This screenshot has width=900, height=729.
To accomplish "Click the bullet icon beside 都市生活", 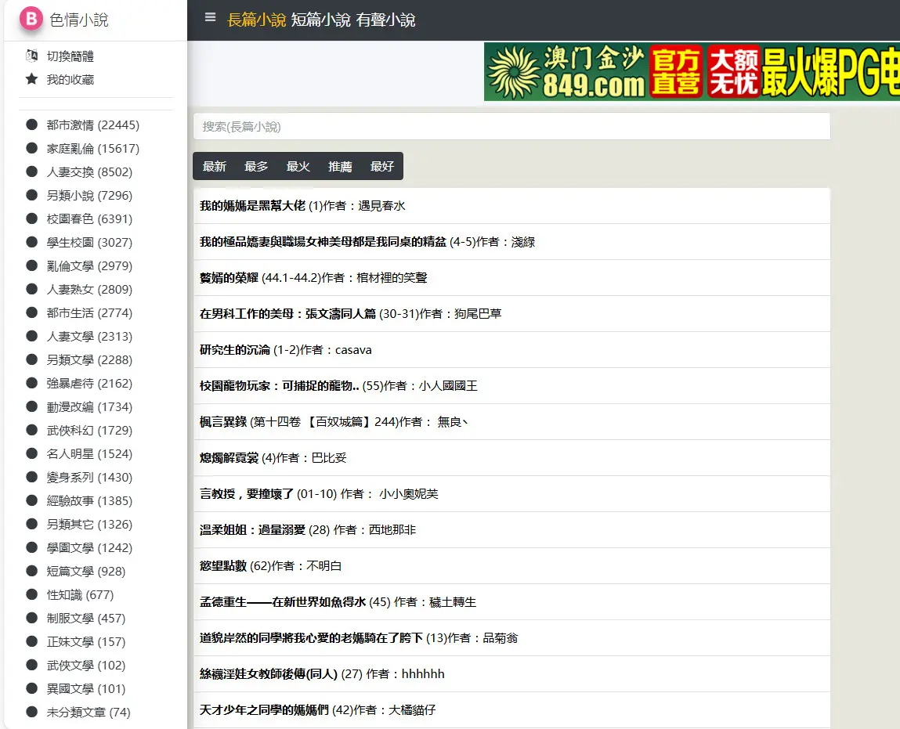I will pyautogui.click(x=31, y=312).
